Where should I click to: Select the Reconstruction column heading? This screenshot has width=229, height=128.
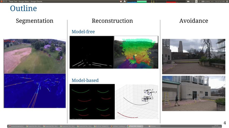[112, 21]
